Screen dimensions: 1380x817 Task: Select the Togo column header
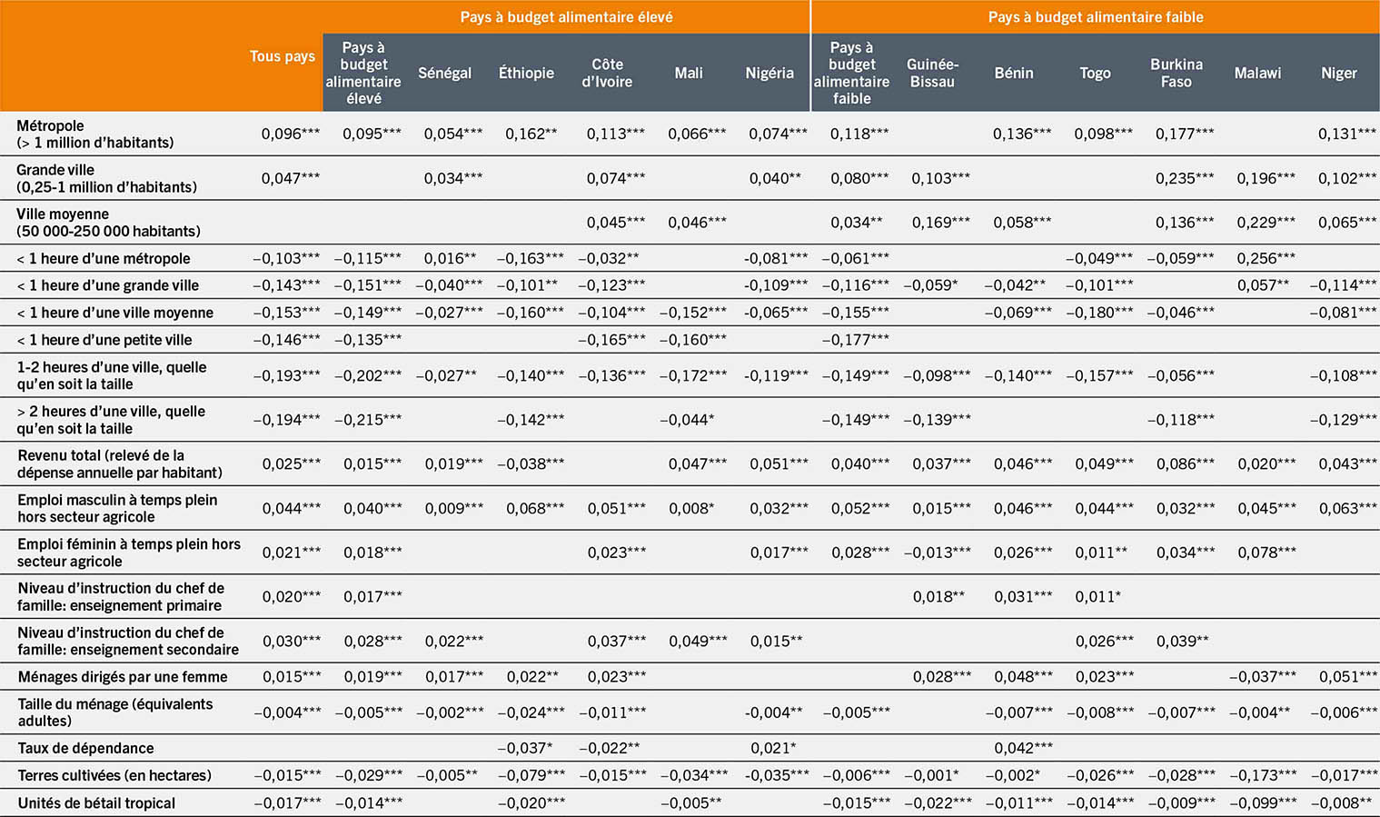point(1096,74)
